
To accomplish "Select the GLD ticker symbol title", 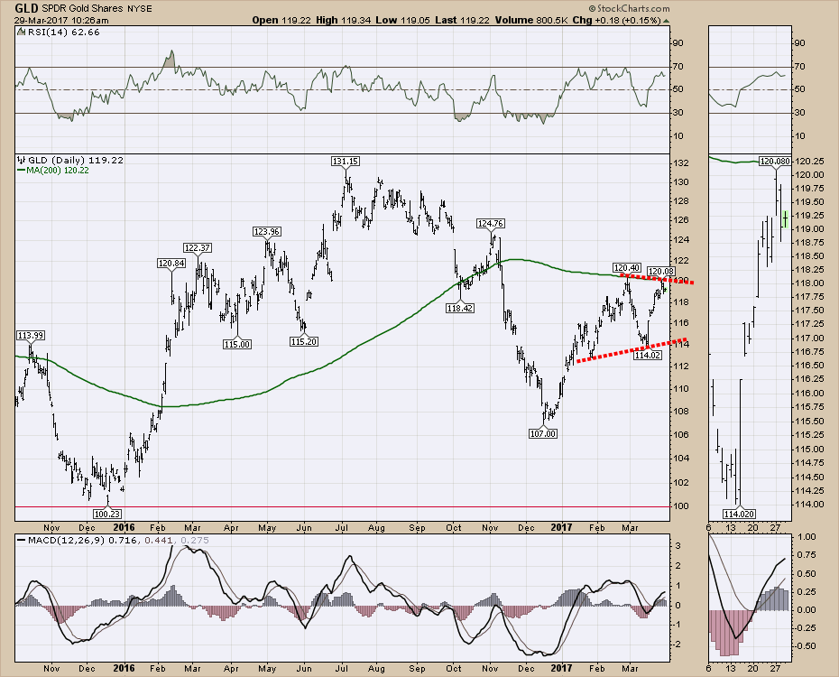I will click(x=25, y=8).
